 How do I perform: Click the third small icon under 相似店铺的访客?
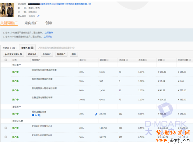click(x=39, y=115)
